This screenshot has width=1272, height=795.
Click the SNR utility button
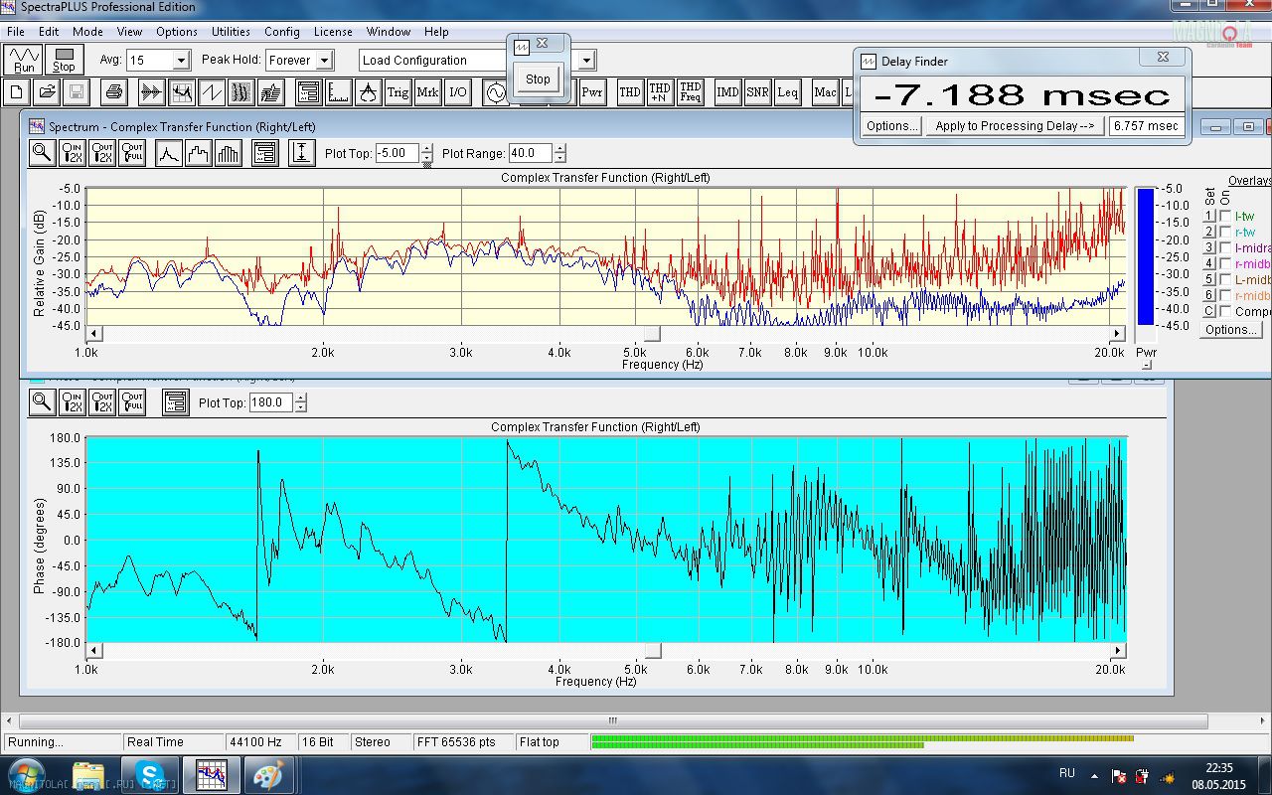(757, 92)
